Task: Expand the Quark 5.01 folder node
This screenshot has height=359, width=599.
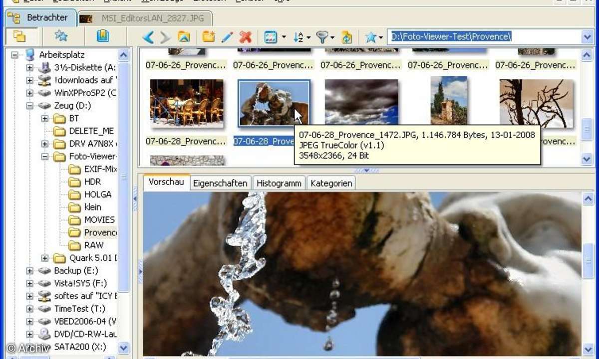Action: click(x=45, y=258)
